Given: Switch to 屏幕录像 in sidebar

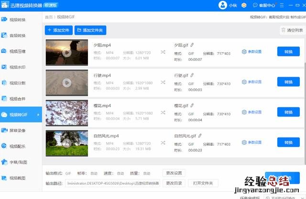Looking at the screenshot, I should [x=17, y=130].
